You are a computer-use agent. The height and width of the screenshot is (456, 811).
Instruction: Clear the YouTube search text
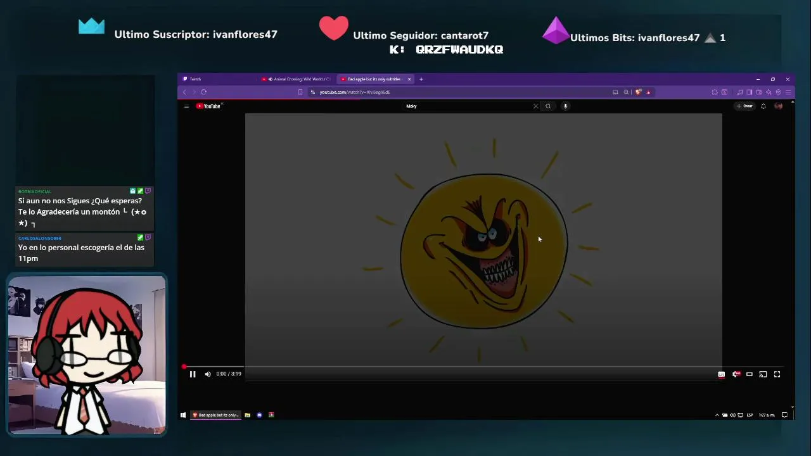[x=535, y=106]
